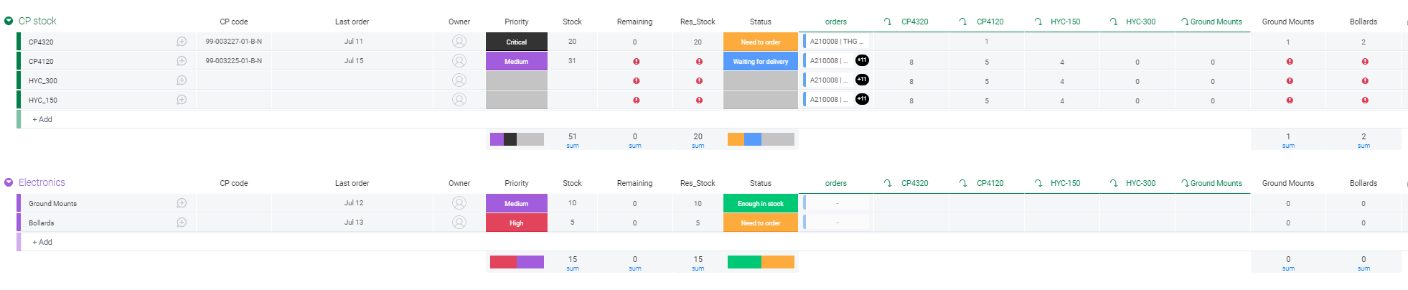Assign owner via CP4120 person avatar

point(459,61)
